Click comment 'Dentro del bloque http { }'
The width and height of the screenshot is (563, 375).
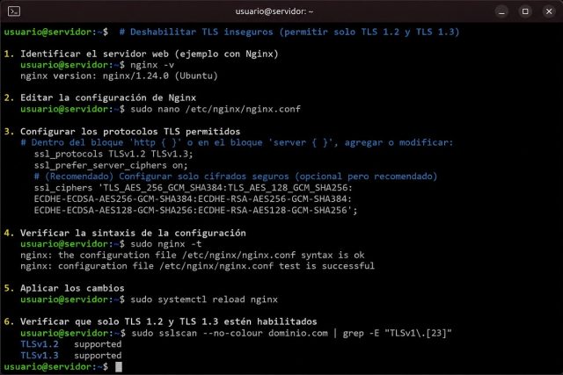[237, 142]
